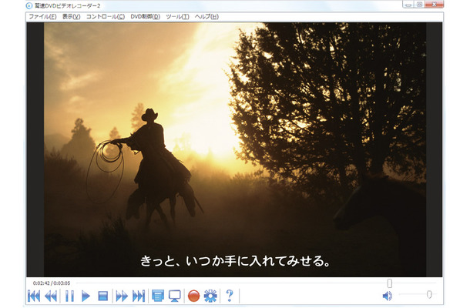Screen dimensions: 470x308
Task: Stop the video playback
Action: tap(102, 296)
